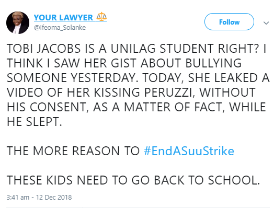Open the YOUR LAWYER display name link
274x208 pixels.
[63, 17]
